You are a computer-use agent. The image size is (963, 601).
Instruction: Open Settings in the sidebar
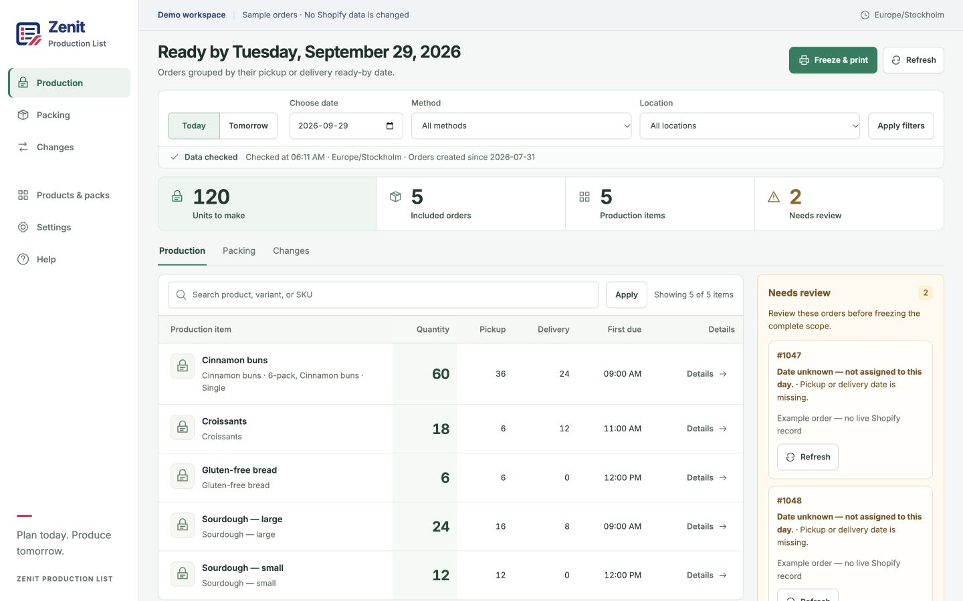(x=70, y=227)
